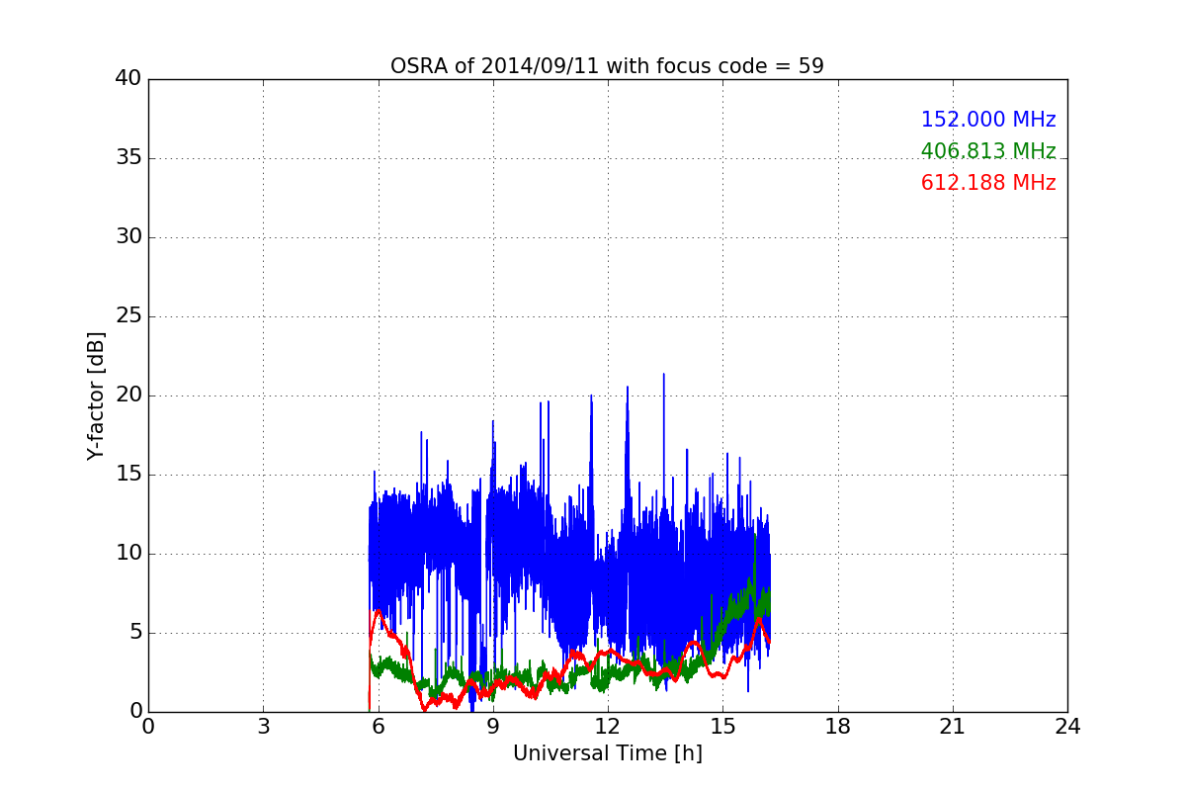Click the 'Y-factor [dB]' axis label
The width and height of the screenshot is (1186, 791).
96,395
